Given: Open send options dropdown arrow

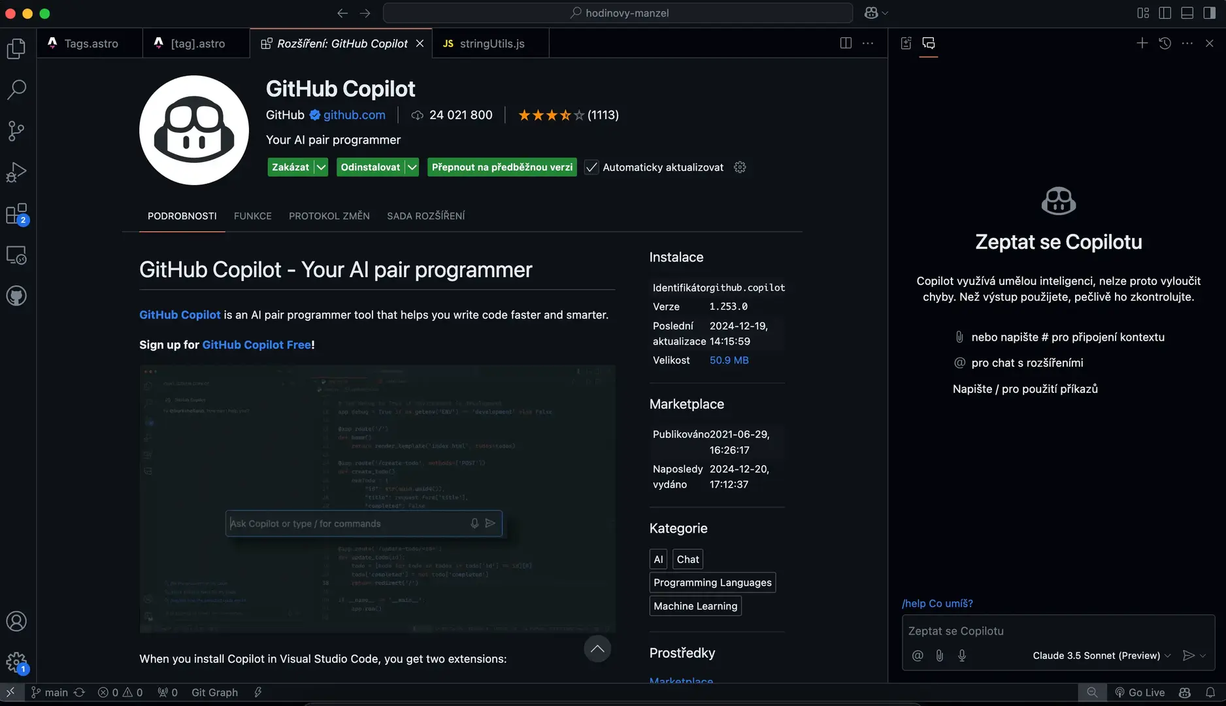Looking at the screenshot, I should pyautogui.click(x=1203, y=656).
